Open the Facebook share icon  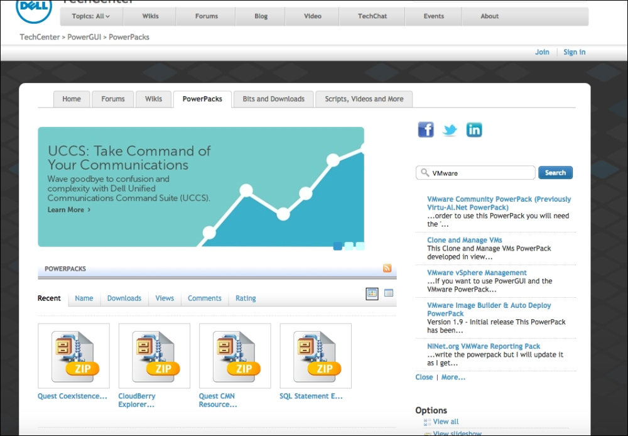(426, 130)
